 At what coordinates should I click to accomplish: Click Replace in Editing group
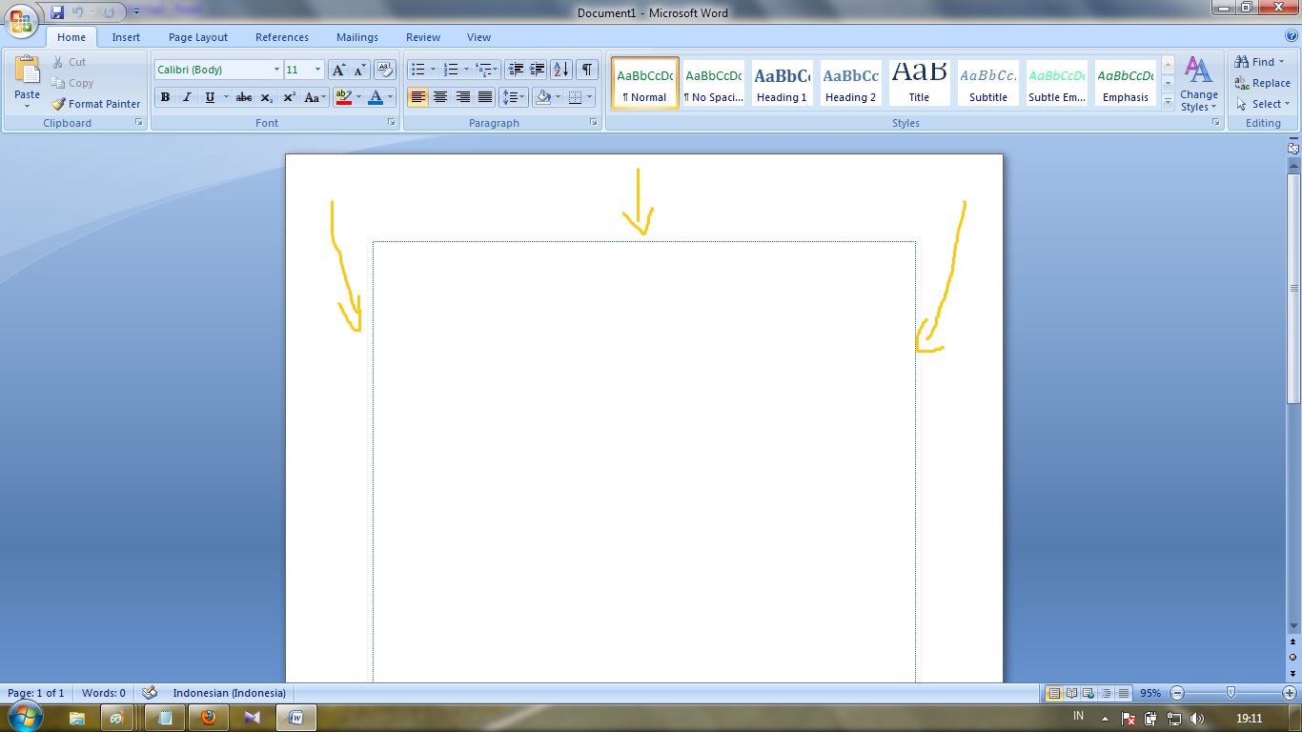coord(1262,83)
